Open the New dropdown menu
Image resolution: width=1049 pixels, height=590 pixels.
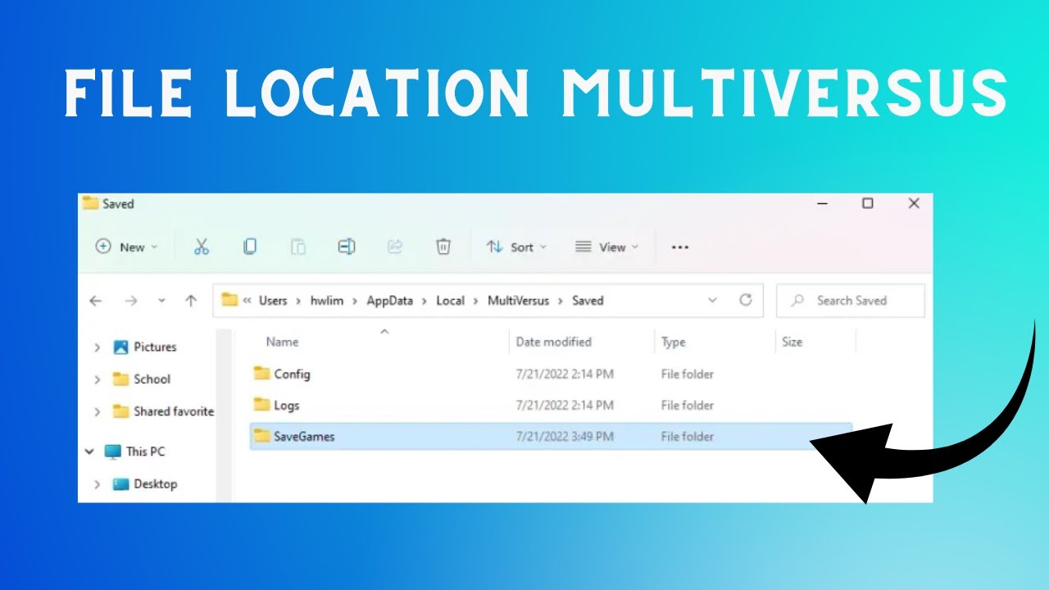coord(127,247)
